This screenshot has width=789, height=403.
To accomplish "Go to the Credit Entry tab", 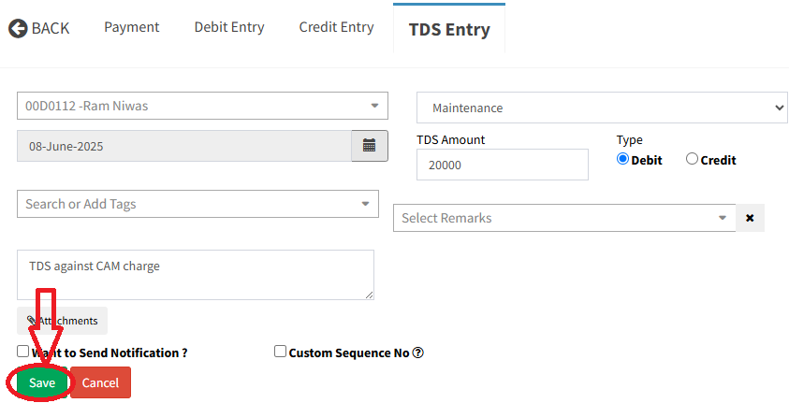I will [x=336, y=27].
